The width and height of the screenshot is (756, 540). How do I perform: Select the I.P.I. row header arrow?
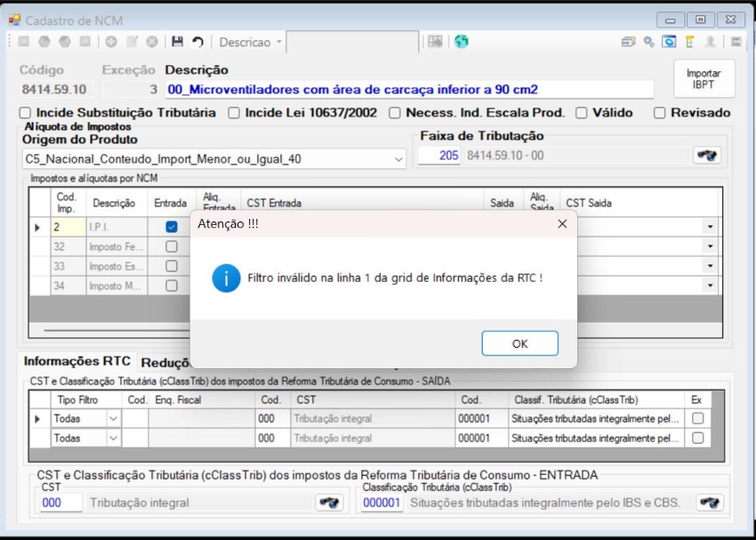coord(39,227)
